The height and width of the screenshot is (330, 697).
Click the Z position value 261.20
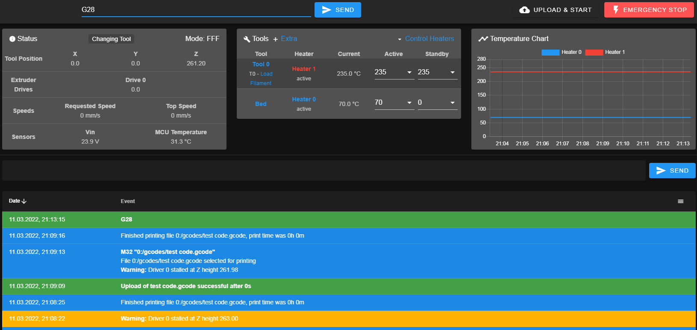coord(196,63)
